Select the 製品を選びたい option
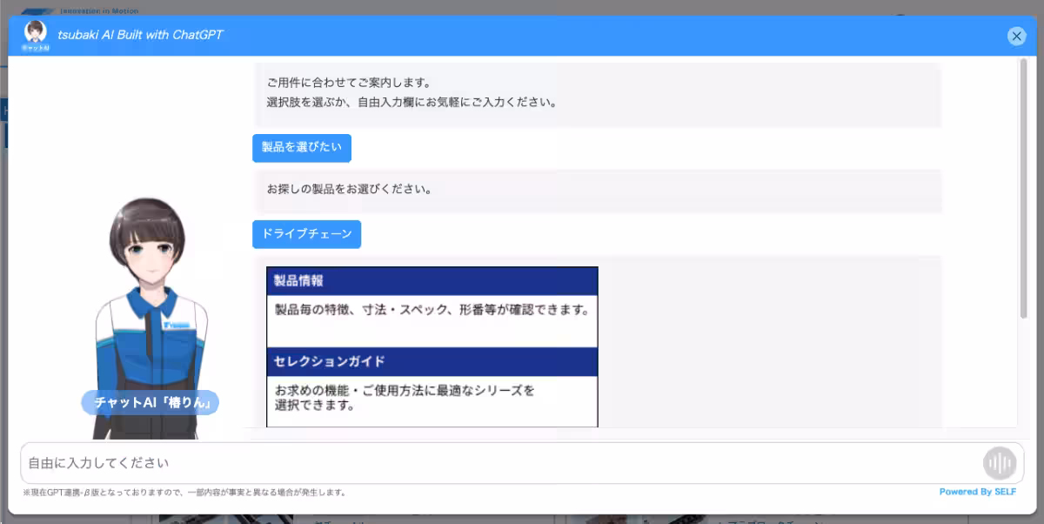Image resolution: width=1044 pixels, height=524 pixels. (302, 148)
